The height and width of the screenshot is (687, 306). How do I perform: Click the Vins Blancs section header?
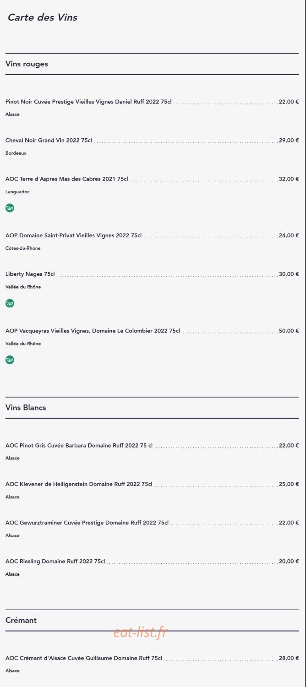click(x=26, y=408)
